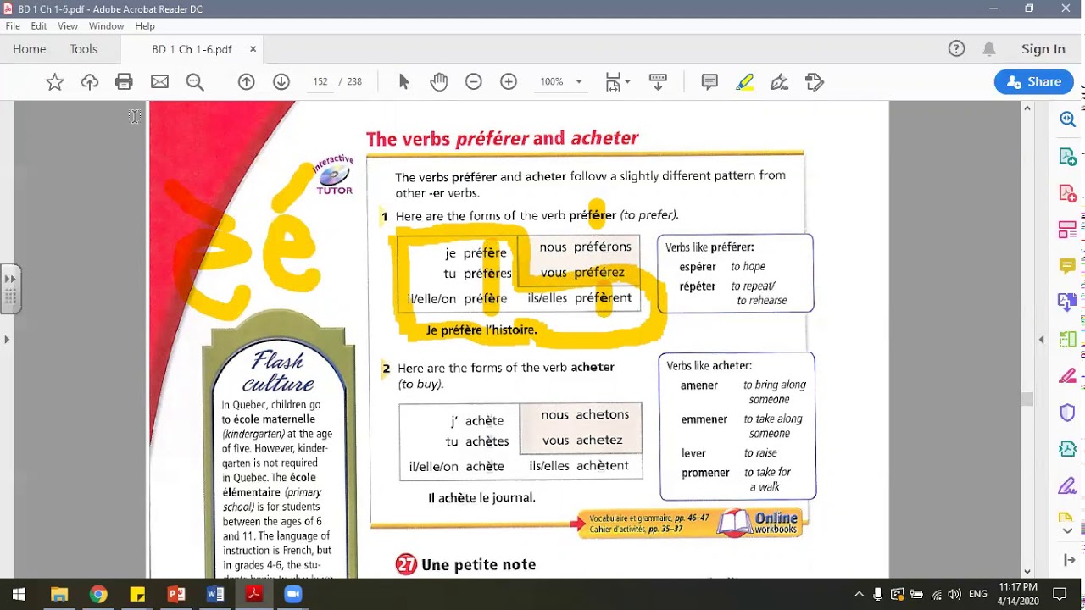Open the File menu

[x=13, y=26]
